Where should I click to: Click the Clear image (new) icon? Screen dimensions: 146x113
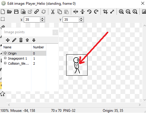point(3,12)
